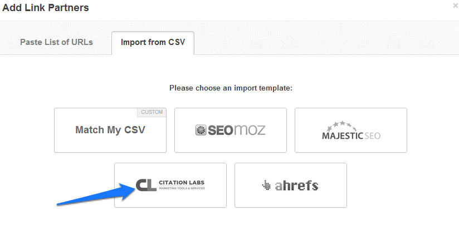The image size is (459, 241).
Task: Click the 'Citation Labs' wordmark text
Action: [x=181, y=182]
